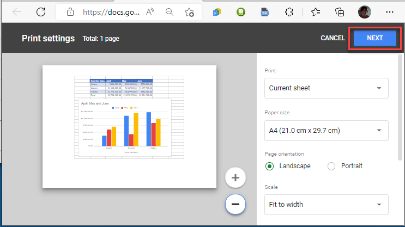405x227 pixels.
Task: Click the magnifier zoom icon in address bar
Action: click(171, 11)
